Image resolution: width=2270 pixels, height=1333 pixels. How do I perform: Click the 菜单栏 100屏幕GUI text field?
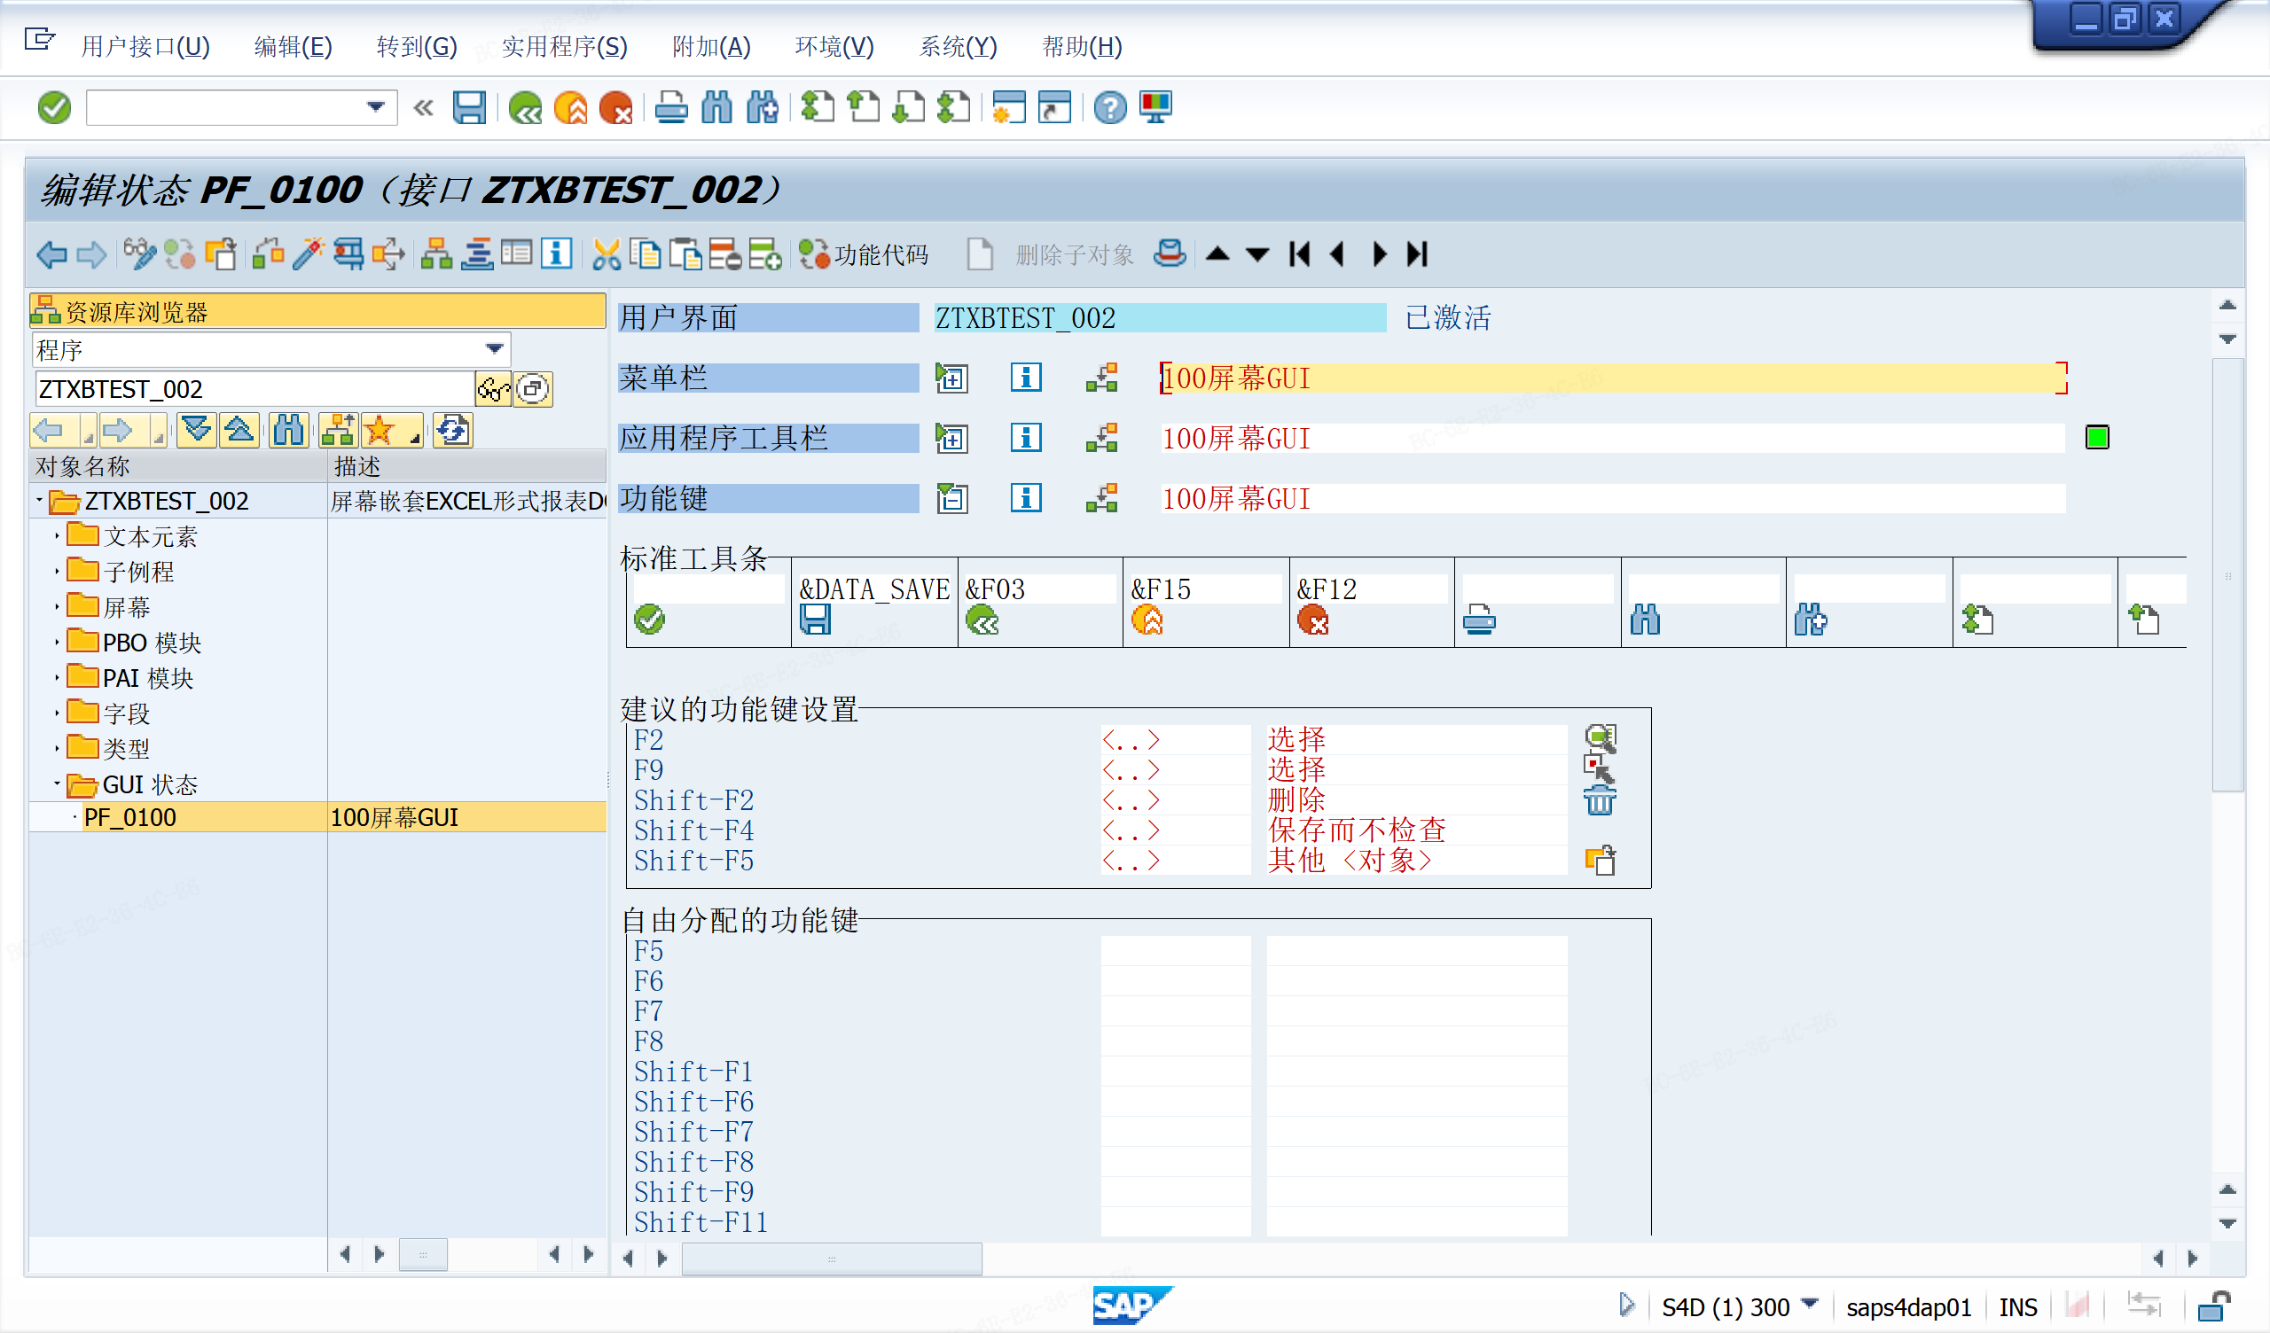coord(1613,378)
